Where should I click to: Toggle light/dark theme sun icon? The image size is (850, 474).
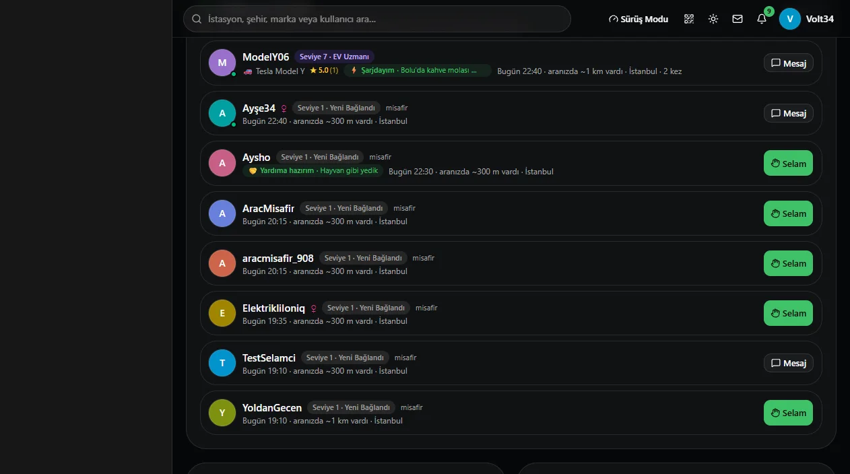[713, 19]
